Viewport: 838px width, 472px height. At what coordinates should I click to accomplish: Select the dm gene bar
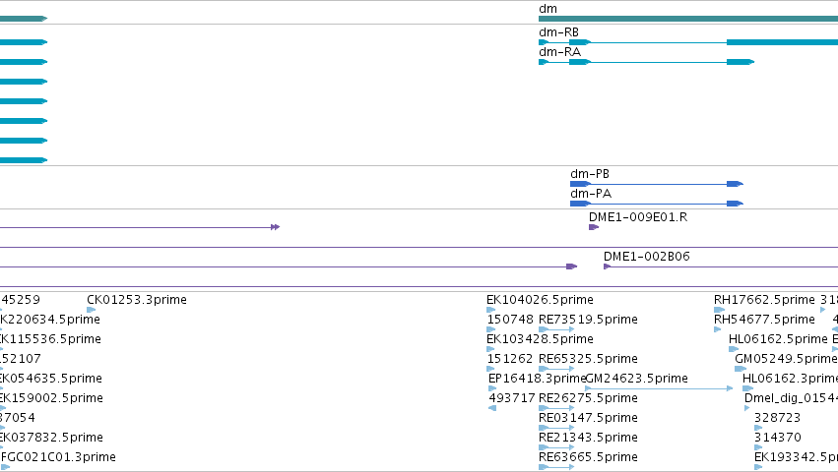688,19
